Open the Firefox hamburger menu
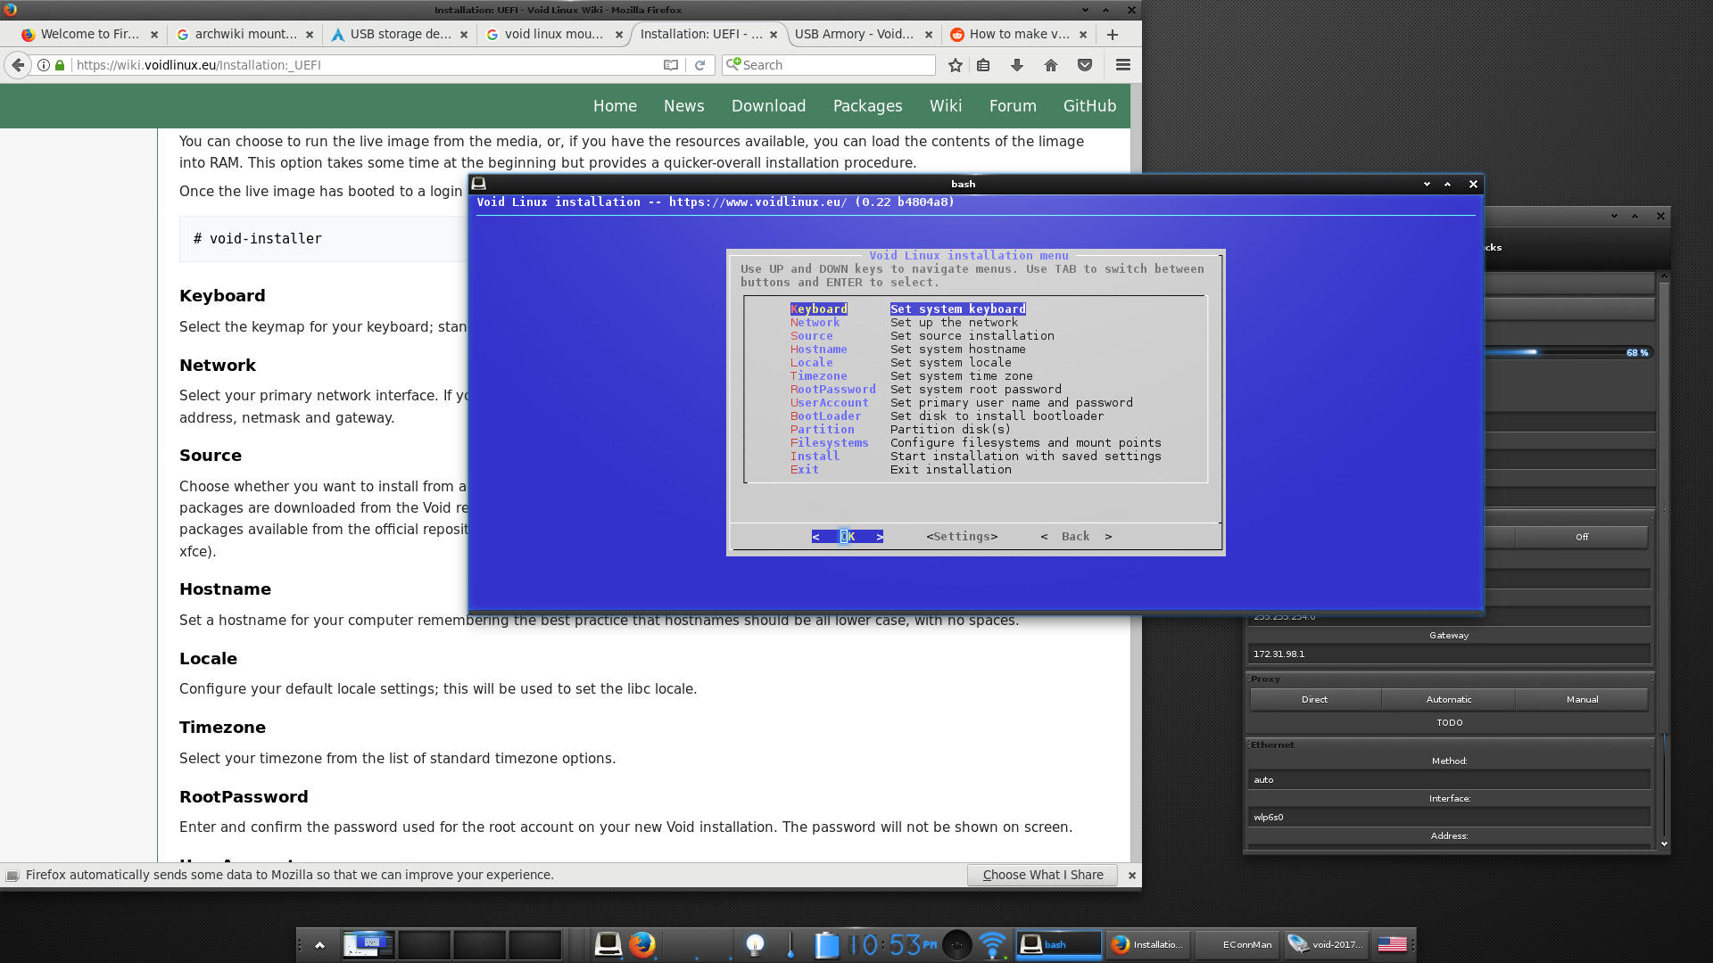 [1123, 65]
